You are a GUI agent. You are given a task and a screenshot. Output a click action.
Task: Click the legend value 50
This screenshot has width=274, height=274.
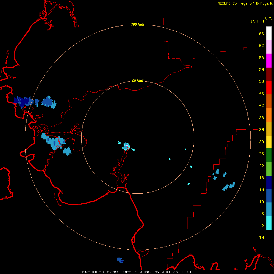tap(262, 82)
